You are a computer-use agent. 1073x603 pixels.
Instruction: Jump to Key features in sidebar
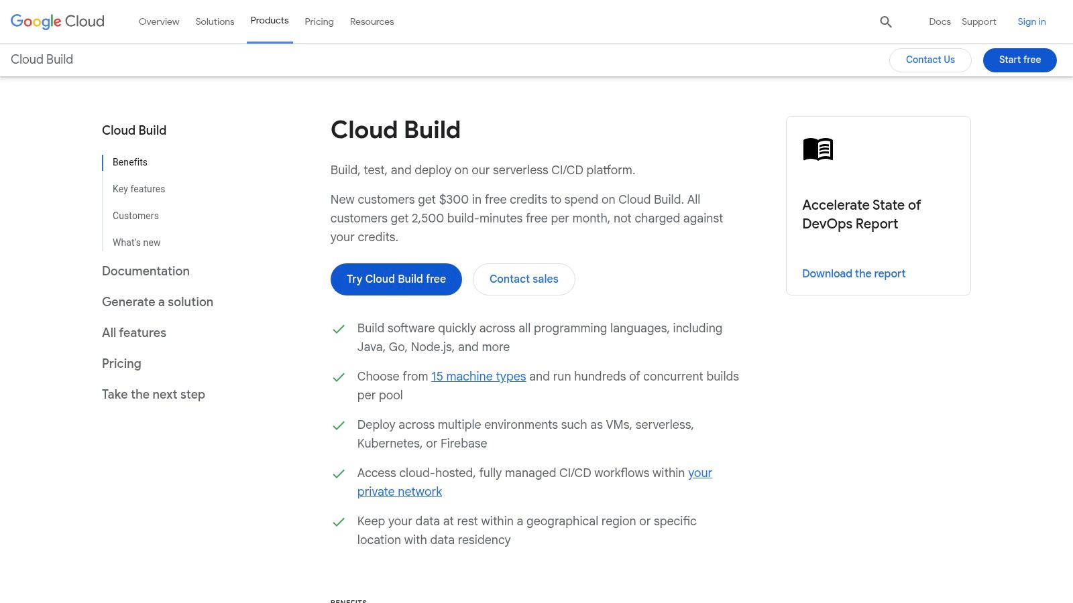coord(139,189)
